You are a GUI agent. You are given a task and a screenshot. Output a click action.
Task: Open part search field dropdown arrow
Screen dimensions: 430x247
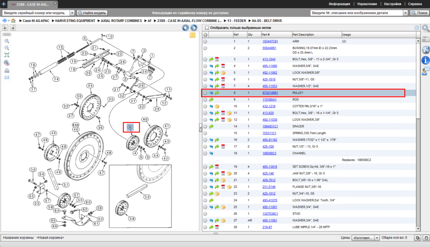click(x=405, y=13)
